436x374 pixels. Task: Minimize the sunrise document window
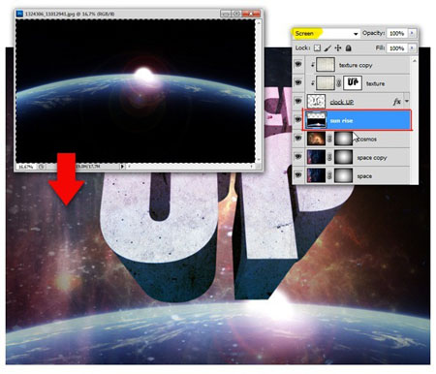click(226, 14)
